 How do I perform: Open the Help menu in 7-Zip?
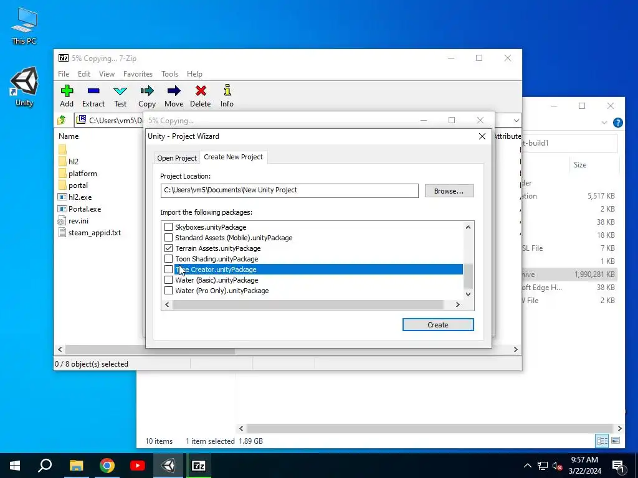[x=194, y=74]
